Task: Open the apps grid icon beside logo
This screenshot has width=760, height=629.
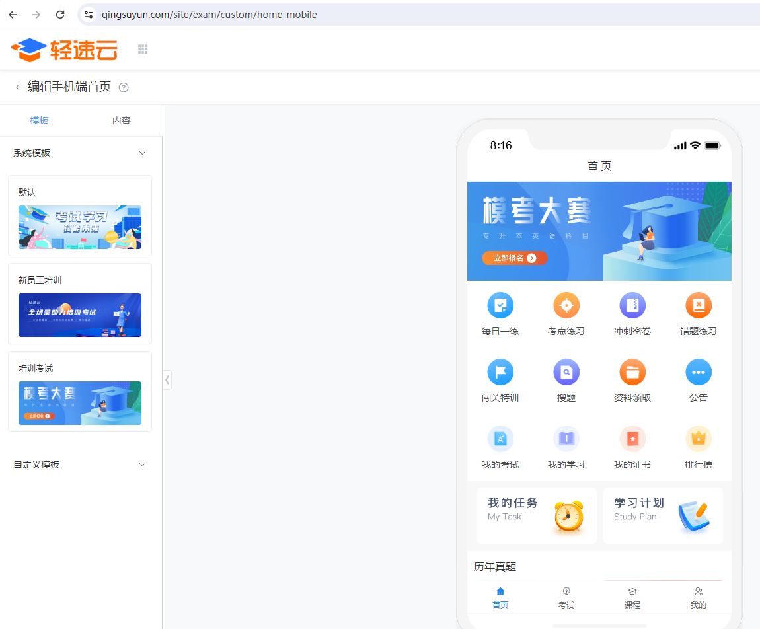Action: (x=143, y=49)
